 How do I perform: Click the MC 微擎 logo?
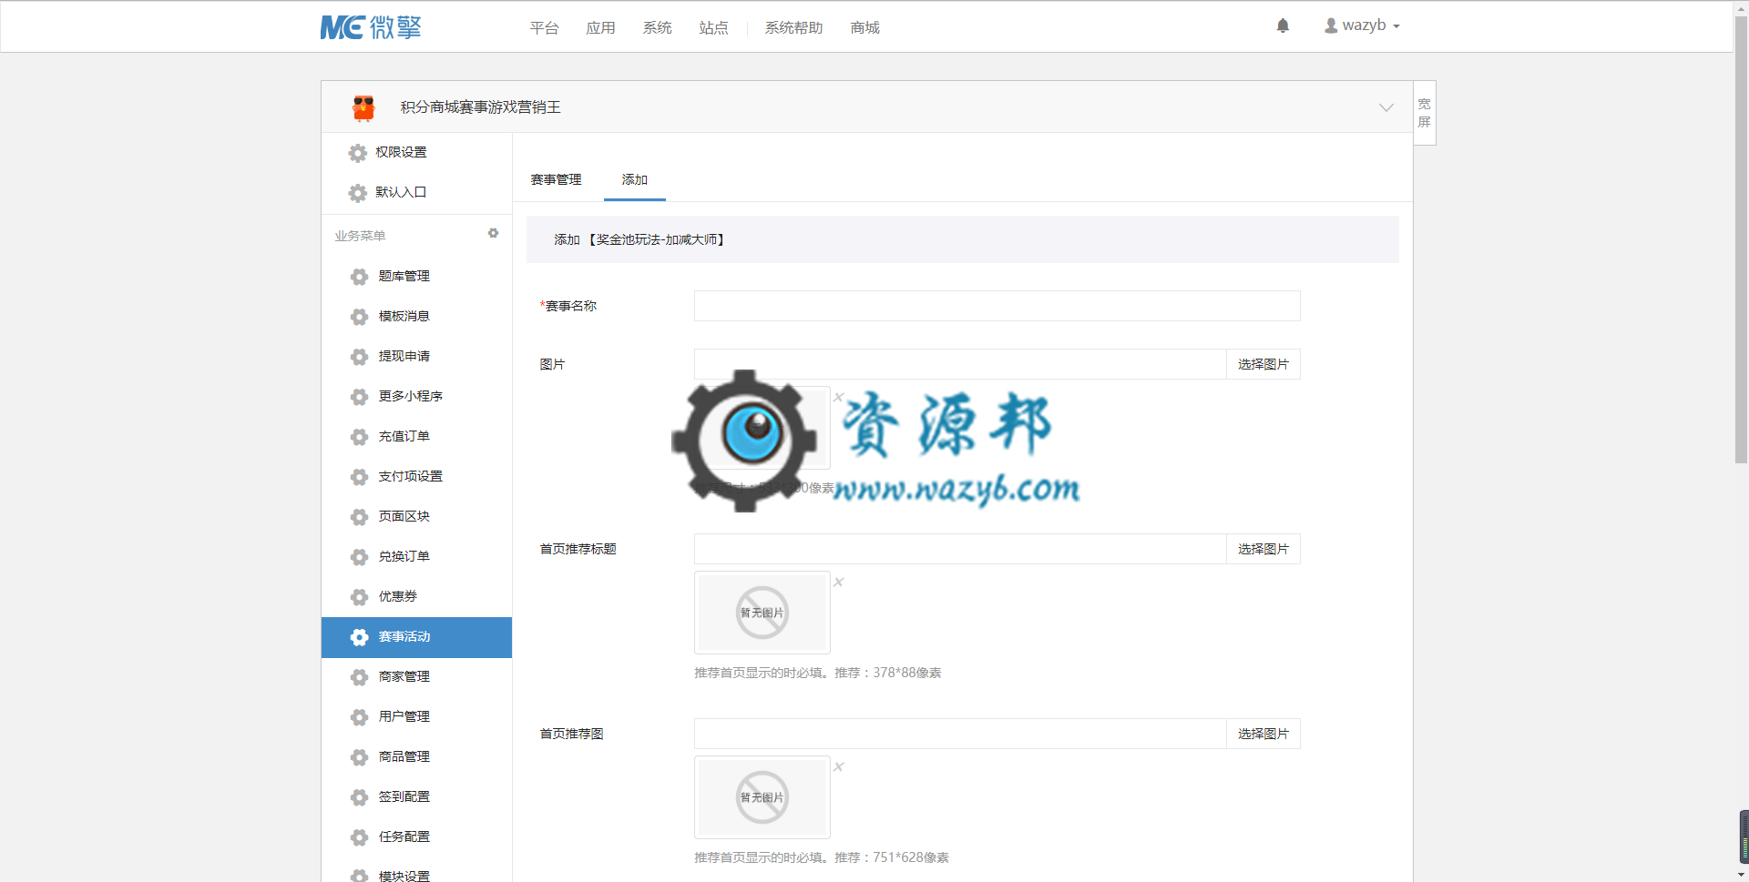tap(371, 27)
